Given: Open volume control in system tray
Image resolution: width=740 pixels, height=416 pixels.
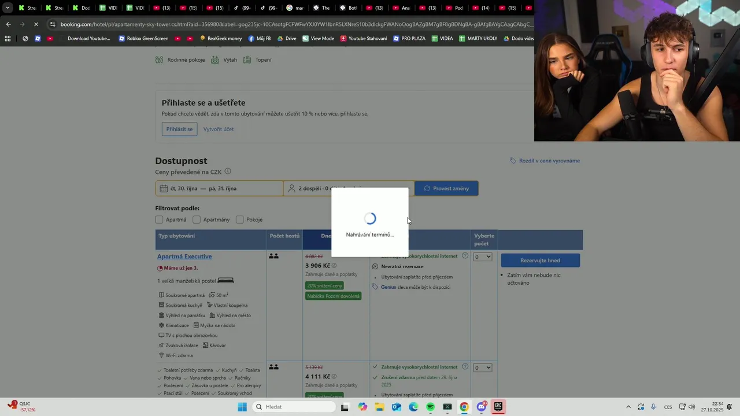Looking at the screenshot, I should click(x=692, y=407).
